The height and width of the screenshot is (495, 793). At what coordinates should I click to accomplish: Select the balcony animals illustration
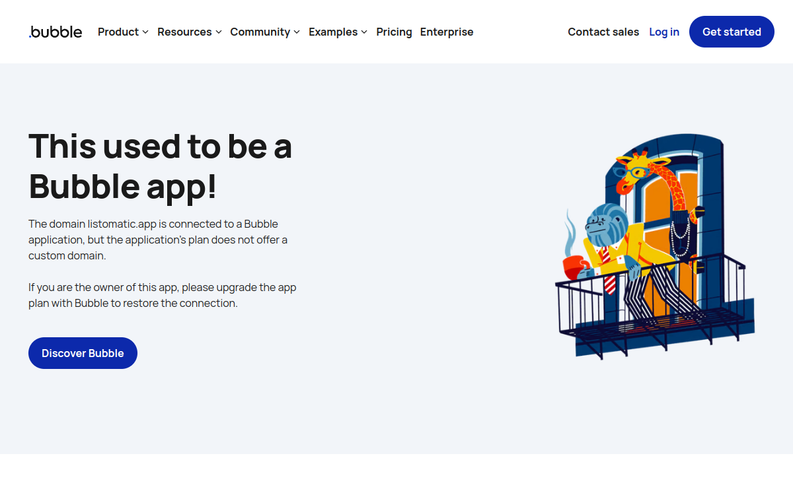pos(655,247)
